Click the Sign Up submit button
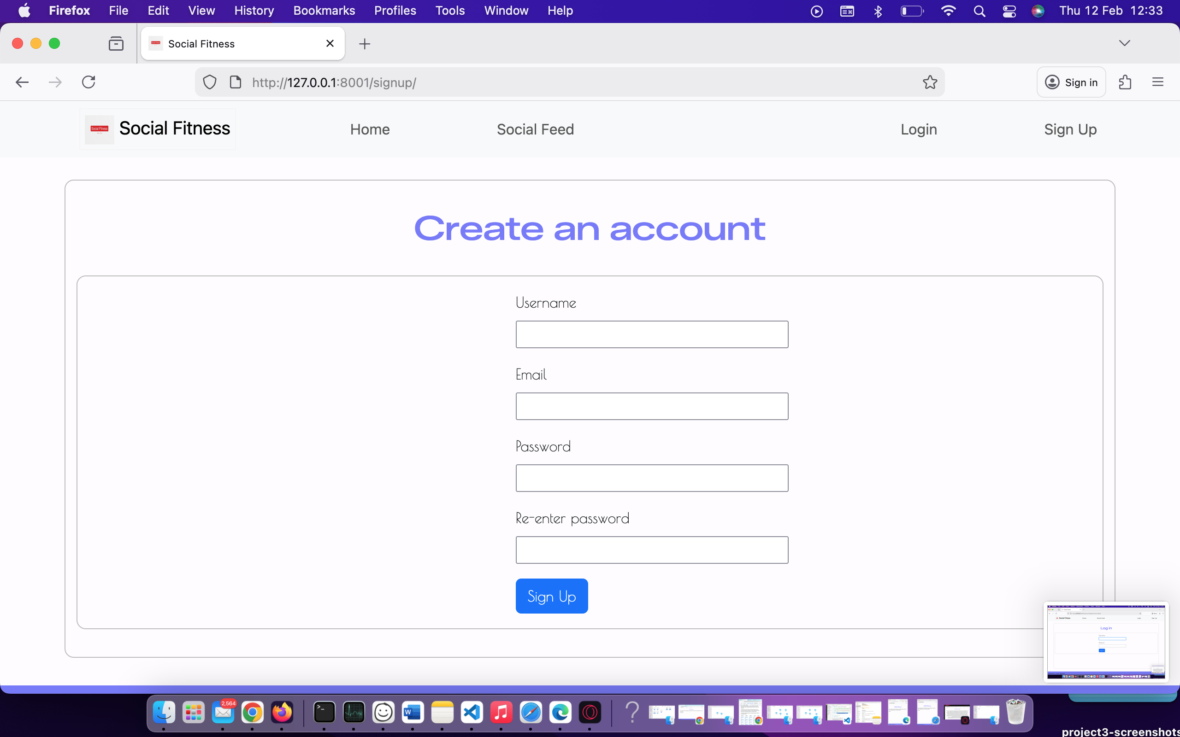1180x737 pixels. click(x=551, y=596)
